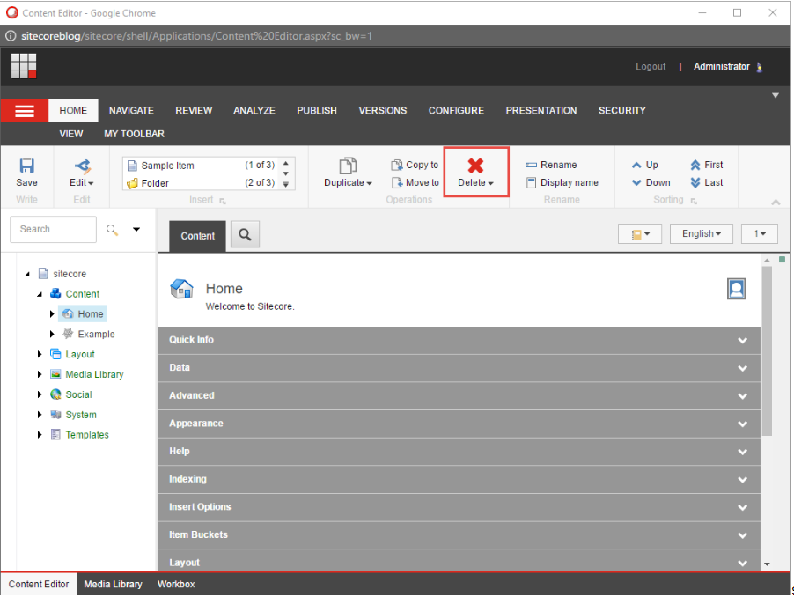Move item Down in sorting

tap(651, 183)
